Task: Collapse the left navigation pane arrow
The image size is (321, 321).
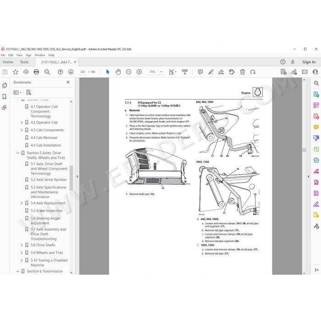Action: pos(77,176)
